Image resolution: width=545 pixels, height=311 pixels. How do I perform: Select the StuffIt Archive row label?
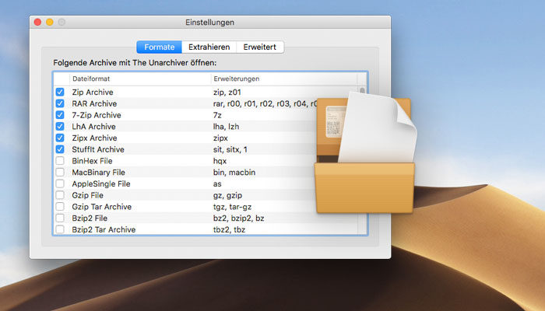pyautogui.click(x=98, y=149)
